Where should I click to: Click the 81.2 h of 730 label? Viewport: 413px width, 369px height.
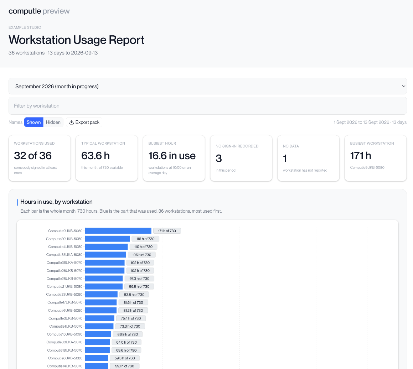133,310
